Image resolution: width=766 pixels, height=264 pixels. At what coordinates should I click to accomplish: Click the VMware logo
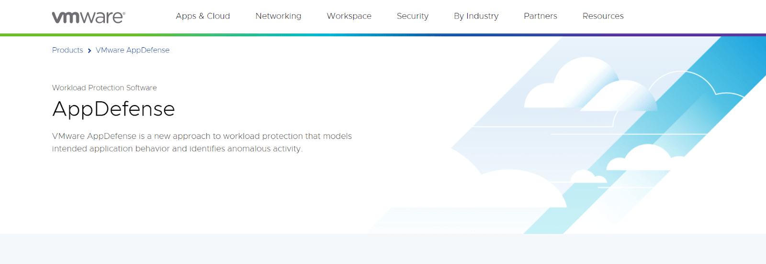tap(89, 17)
